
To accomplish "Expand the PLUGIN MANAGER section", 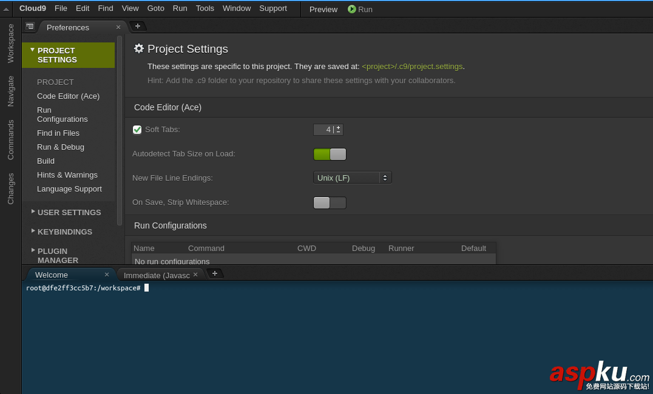I will point(33,250).
